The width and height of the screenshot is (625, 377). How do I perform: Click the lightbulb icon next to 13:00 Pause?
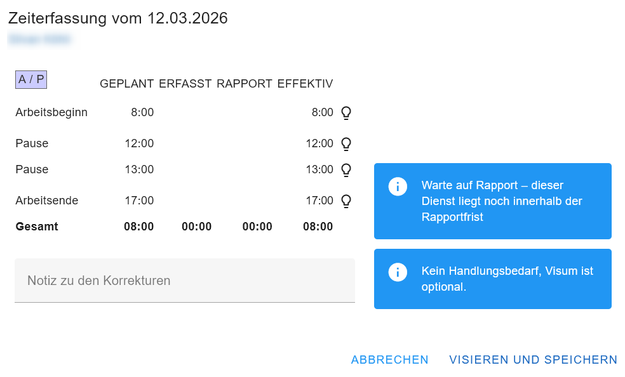pyautogui.click(x=346, y=170)
